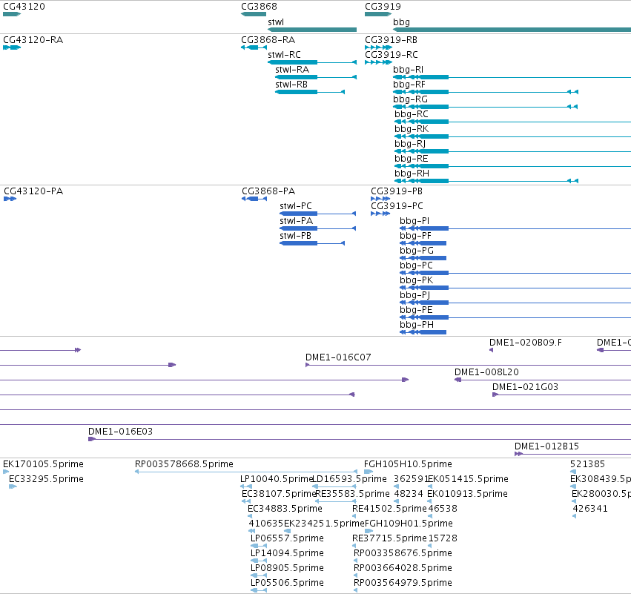Pick the bbg-RC transcript
Screen dimensions: 631x594
pos(512,122)
